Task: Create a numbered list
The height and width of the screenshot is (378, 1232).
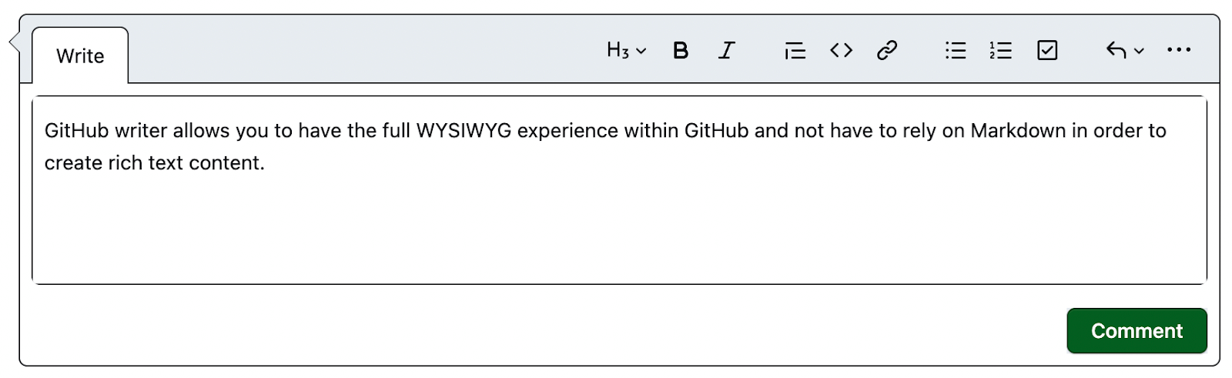Action: pyautogui.click(x=1001, y=51)
